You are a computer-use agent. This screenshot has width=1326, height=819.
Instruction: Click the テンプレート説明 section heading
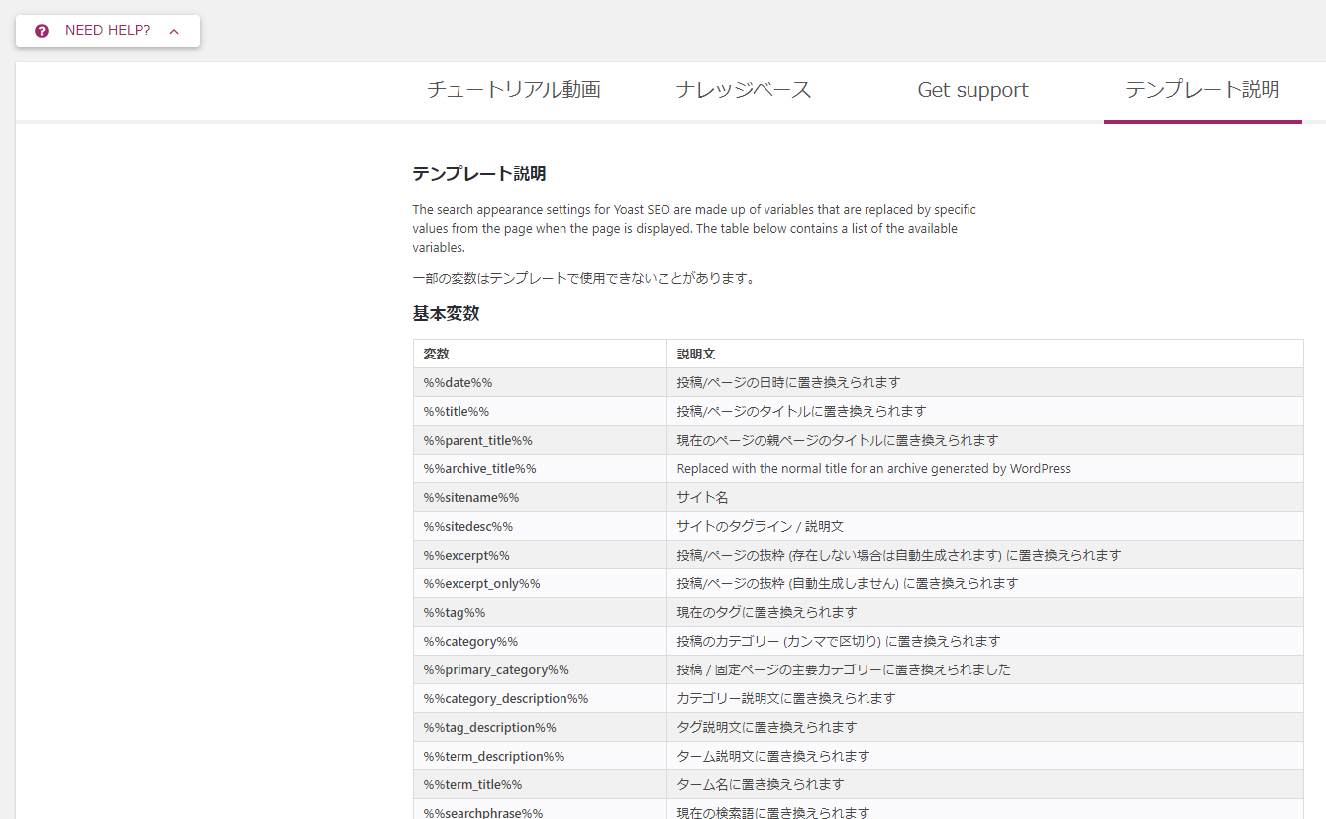[479, 174]
